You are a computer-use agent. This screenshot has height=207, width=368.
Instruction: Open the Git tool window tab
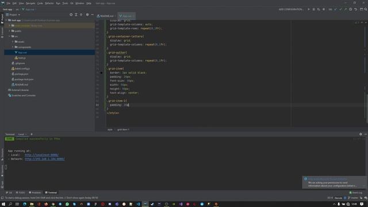point(9,193)
